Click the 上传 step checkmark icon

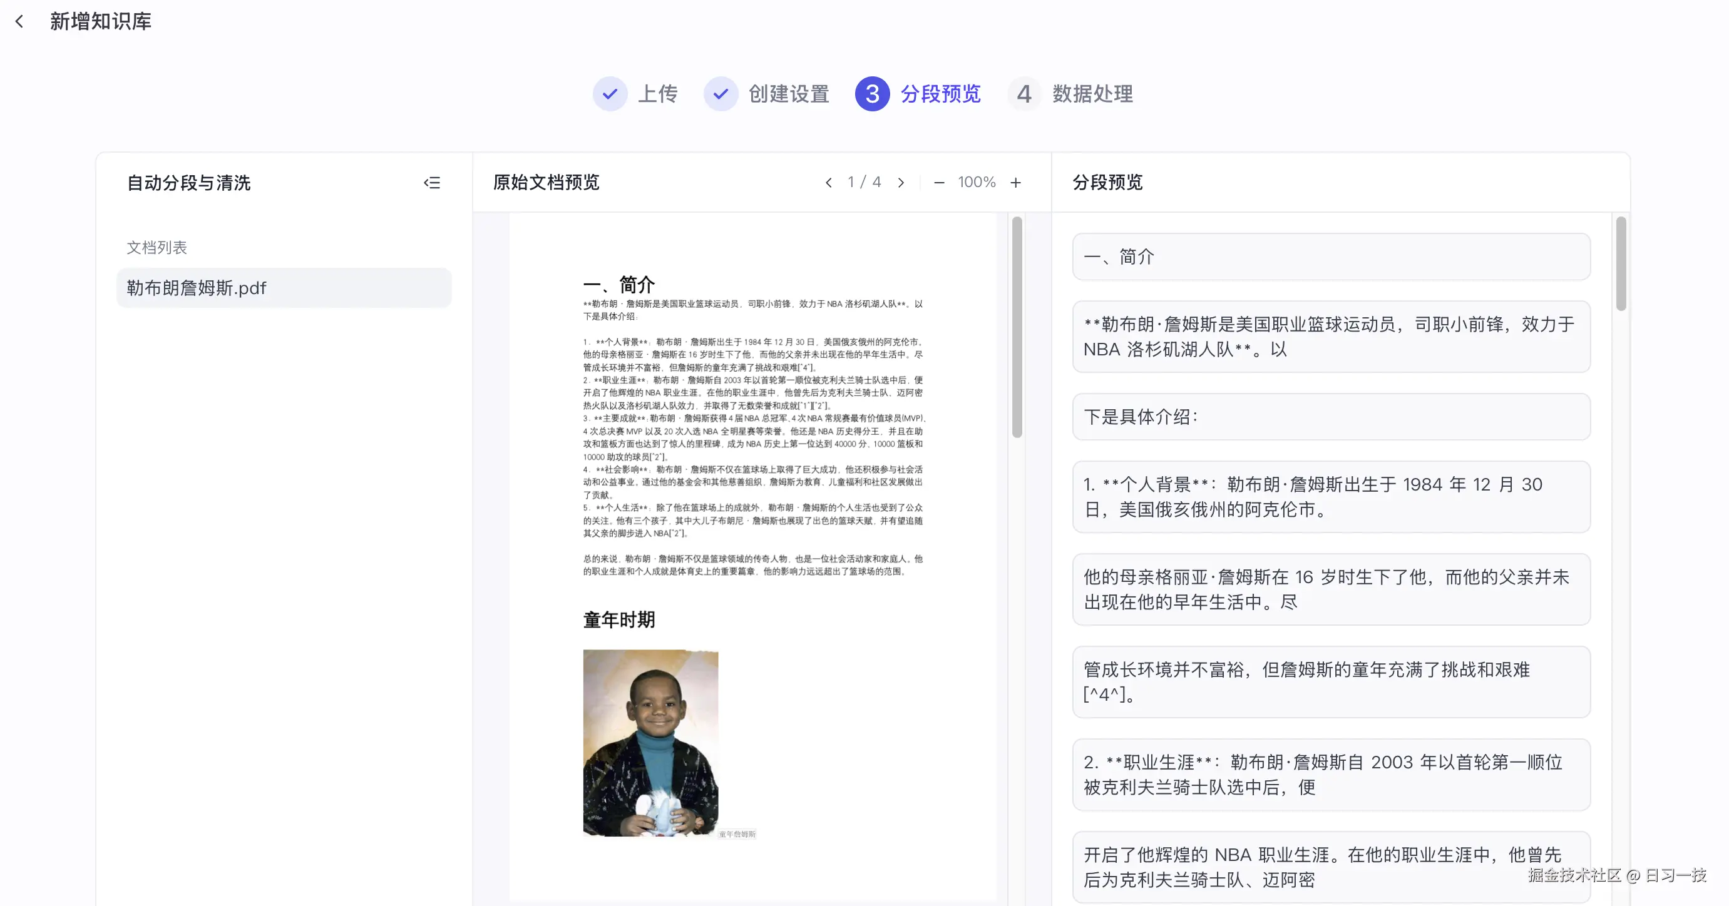pos(610,94)
